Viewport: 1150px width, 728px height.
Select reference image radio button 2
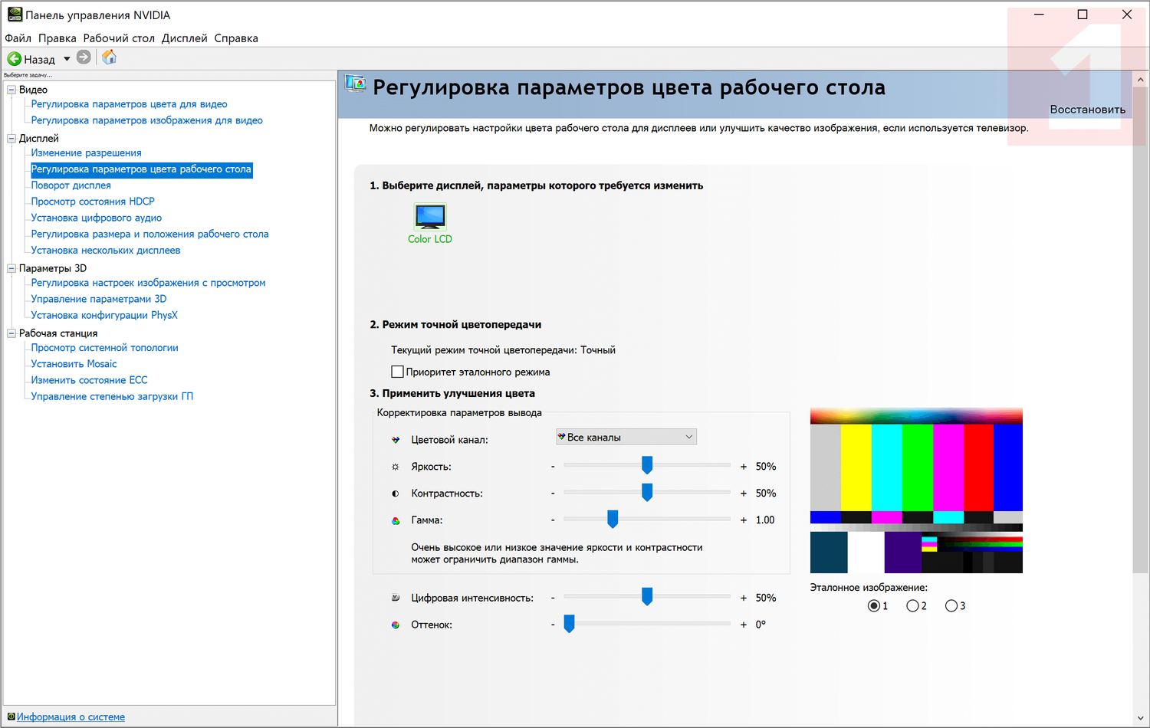(912, 606)
